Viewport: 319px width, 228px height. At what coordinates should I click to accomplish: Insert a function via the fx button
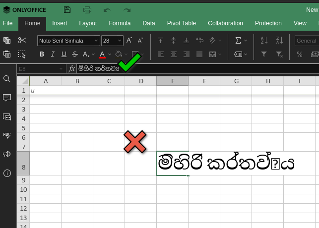[71, 69]
